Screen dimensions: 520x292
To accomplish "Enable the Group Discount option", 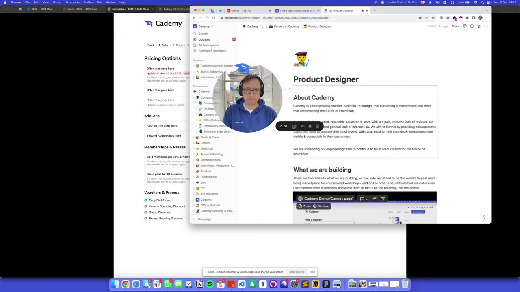I will (x=146, y=213).
